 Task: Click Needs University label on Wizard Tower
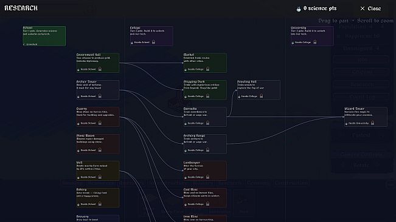pos(358,123)
